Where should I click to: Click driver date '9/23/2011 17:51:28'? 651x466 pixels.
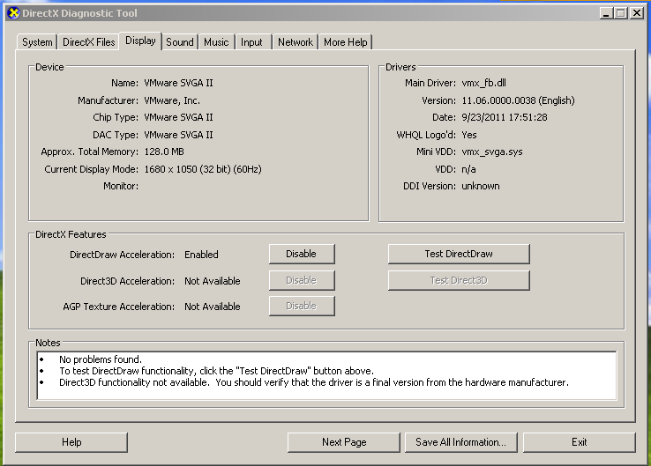point(505,117)
